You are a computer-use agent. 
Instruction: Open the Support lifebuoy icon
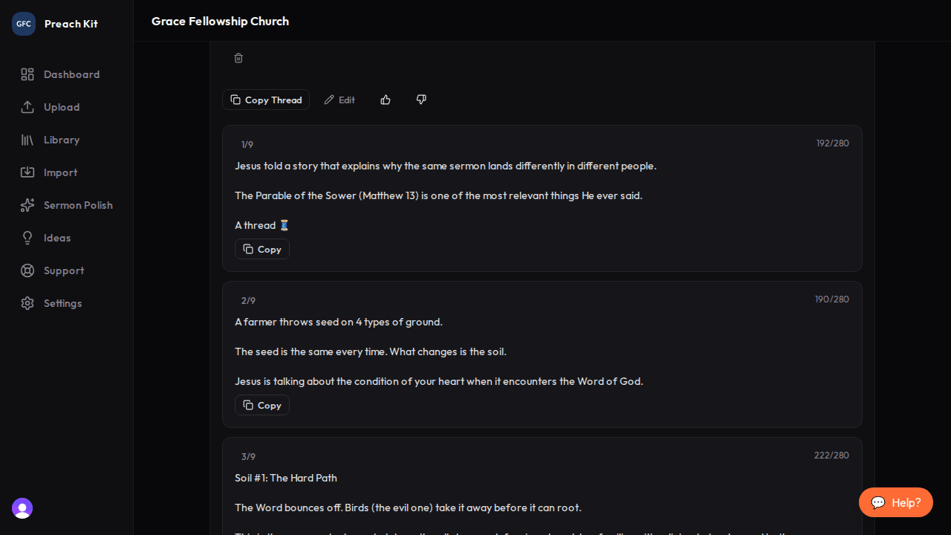click(27, 270)
